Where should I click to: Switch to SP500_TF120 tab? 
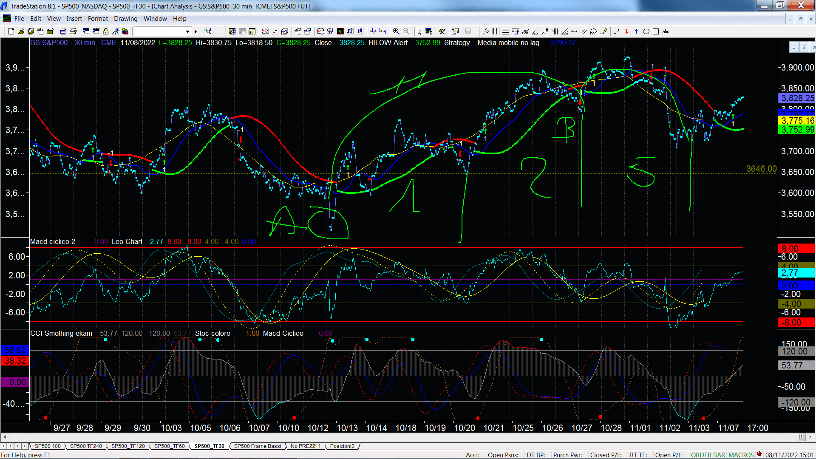click(128, 446)
